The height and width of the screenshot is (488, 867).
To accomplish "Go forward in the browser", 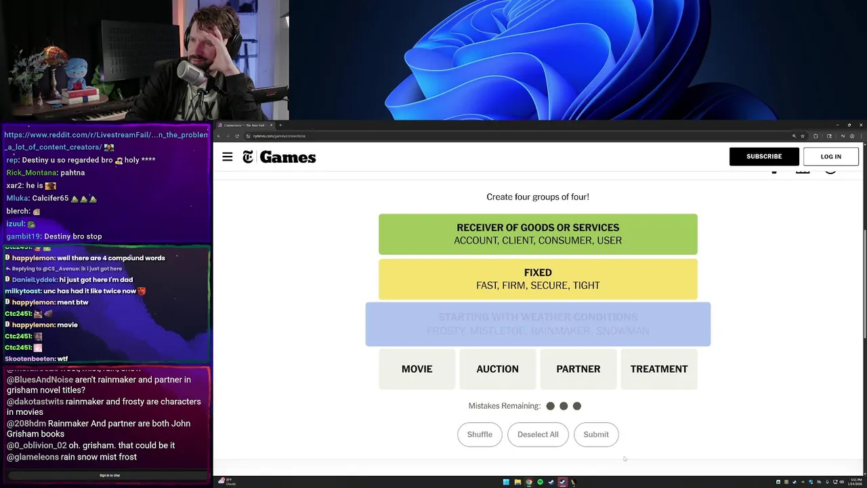I will [228, 136].
